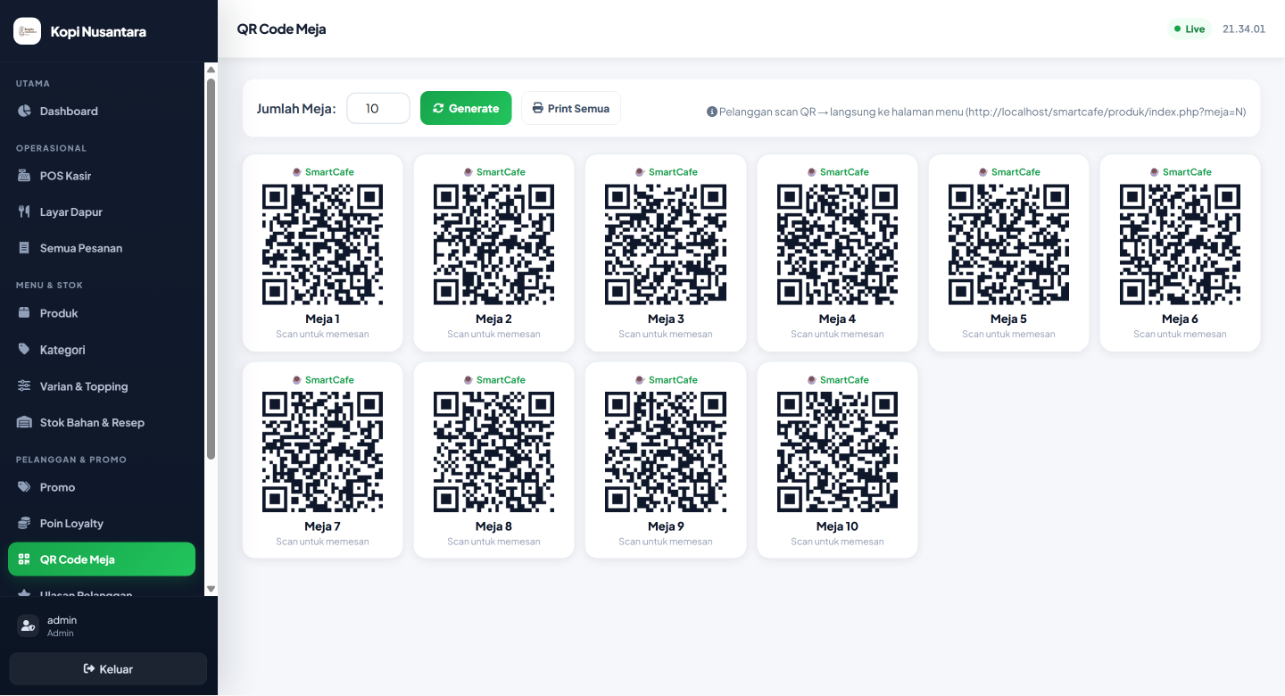Click the admin user avatar icon

(x=28, y=626)
